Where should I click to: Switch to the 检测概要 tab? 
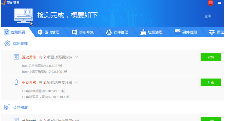pyautogui.click(x=15, y=32)
